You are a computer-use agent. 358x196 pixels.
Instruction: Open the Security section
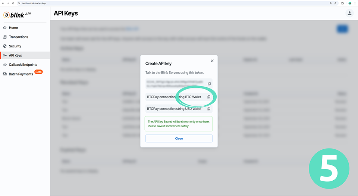tap(15, 46)
